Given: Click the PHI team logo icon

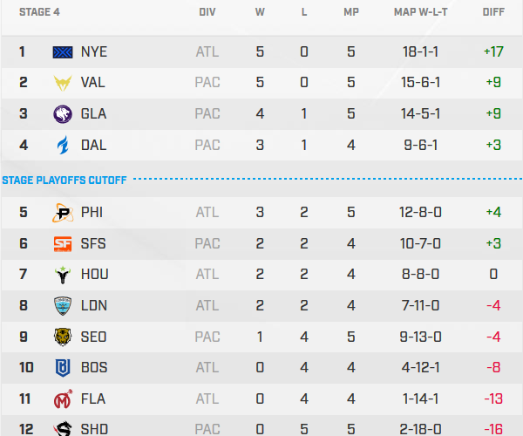Looking at the screenshot, I should pyautogui.click(x=64, y=212).
